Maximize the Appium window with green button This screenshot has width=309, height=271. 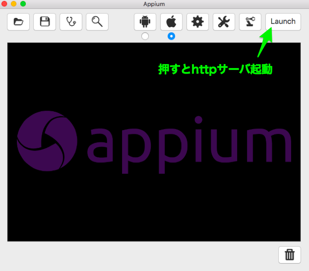tap(23, 4)
